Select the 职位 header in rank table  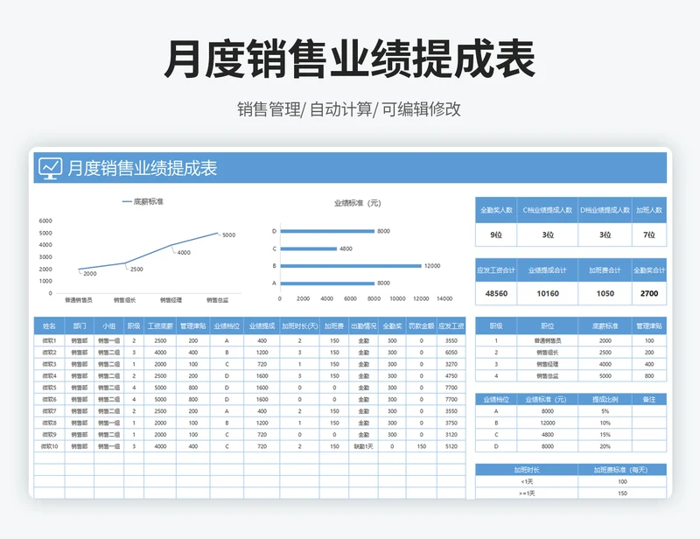548,326
